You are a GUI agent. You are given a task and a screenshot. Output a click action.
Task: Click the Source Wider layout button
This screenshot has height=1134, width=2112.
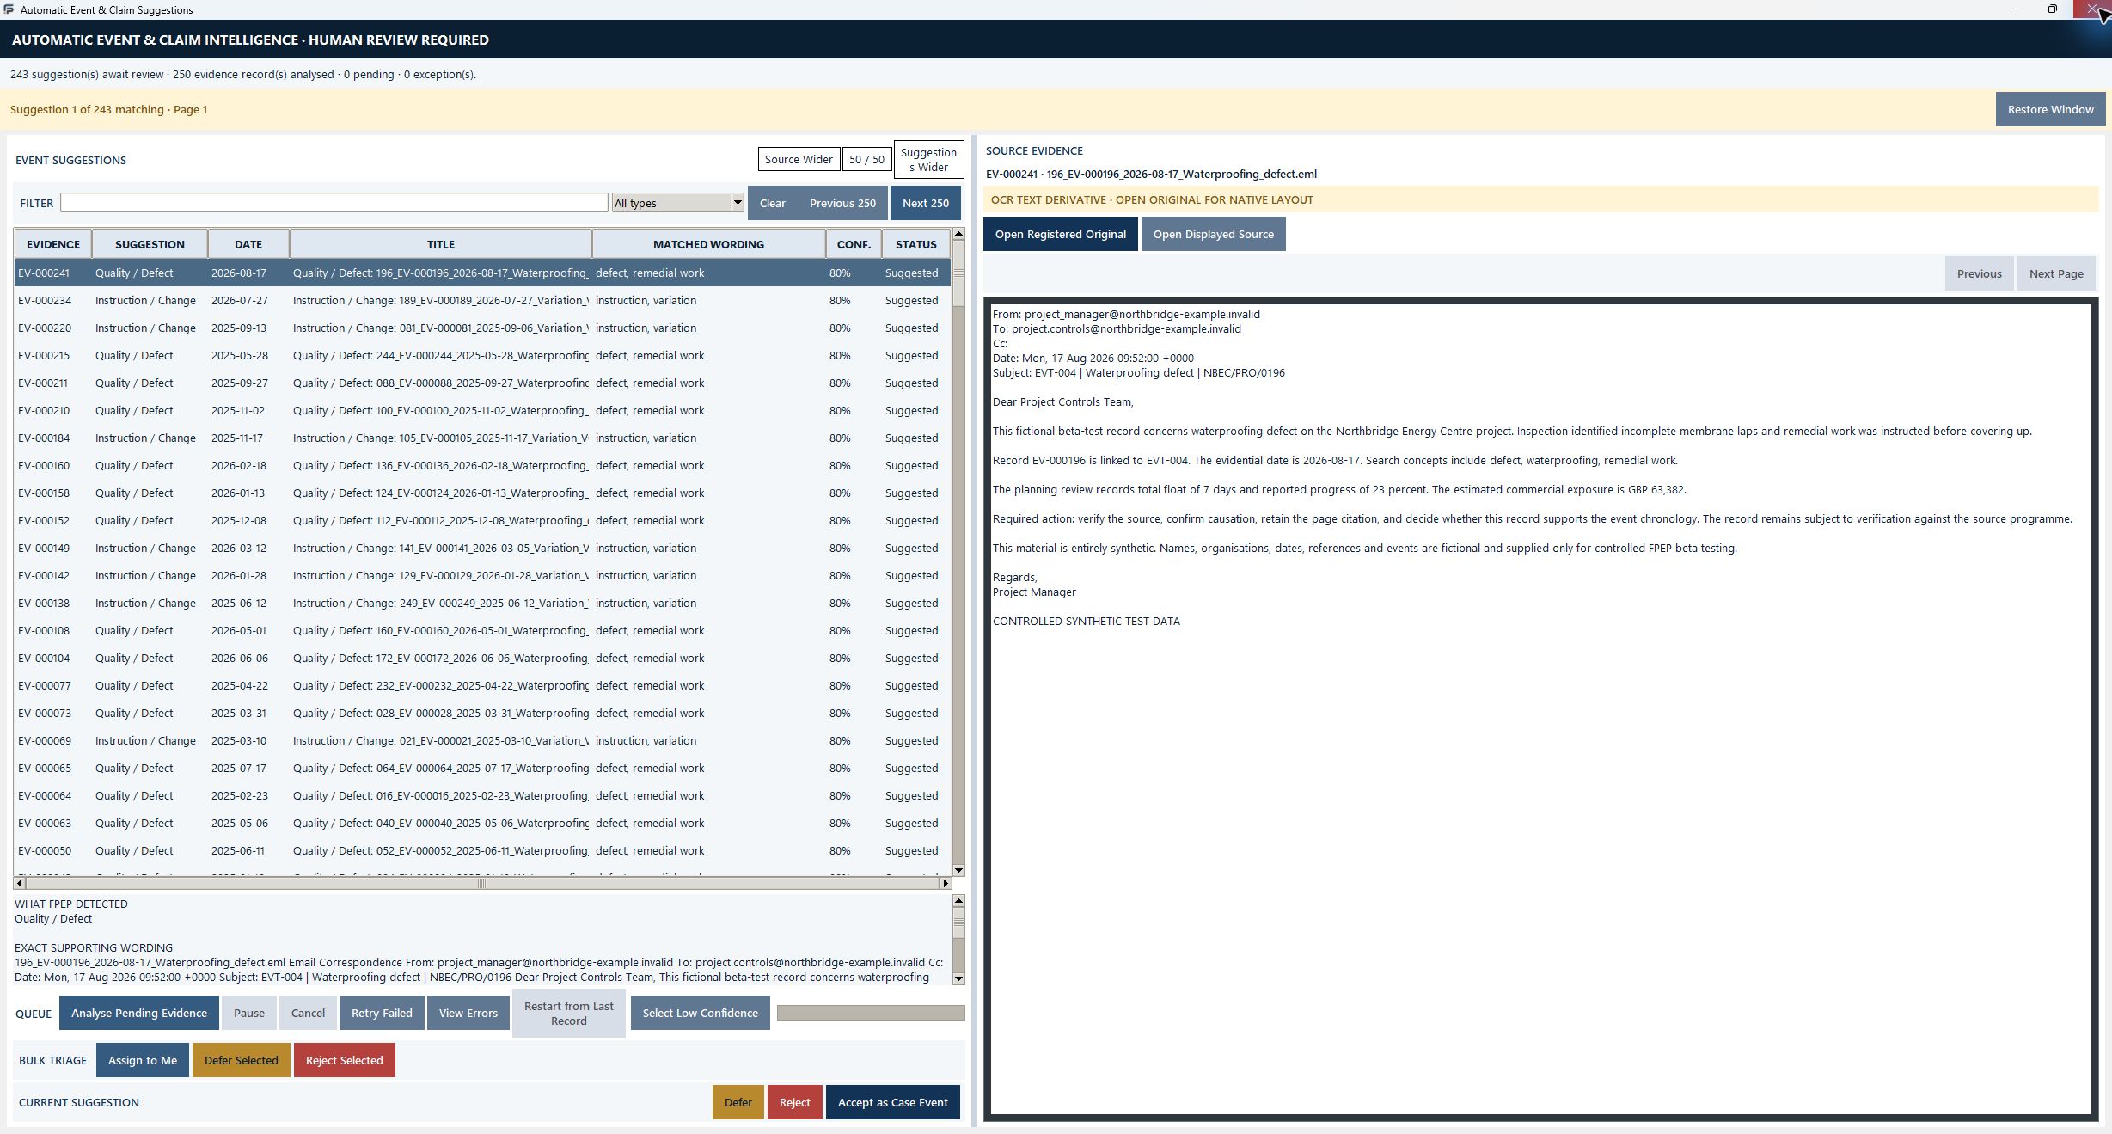[x=799, y=159]
